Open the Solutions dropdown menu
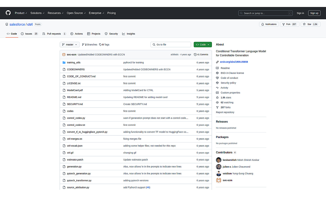This screenshot has height=197, width=326. pyautogui.click(x=37, y=13)
